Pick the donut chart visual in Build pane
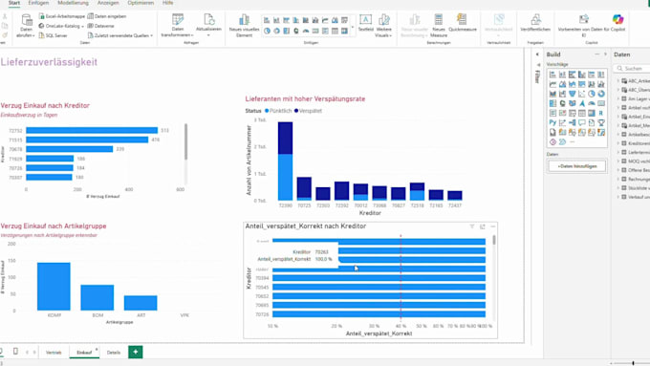Image resolution: width=650 pixels, height=366 pixels. [601, 94]
